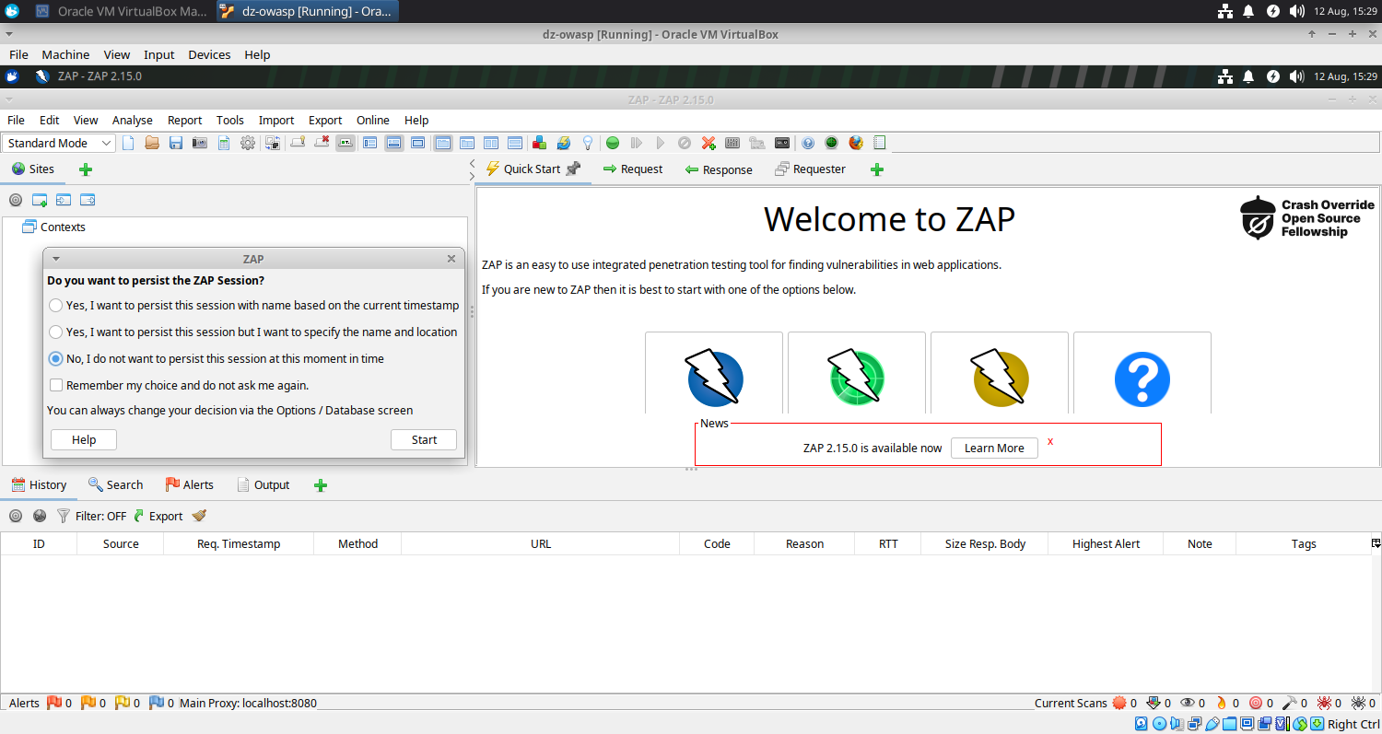
Task: Click the Automated Scan blue lightning tile
Action: pyautogui.click(x=714, y=373)
